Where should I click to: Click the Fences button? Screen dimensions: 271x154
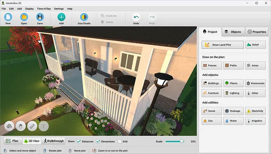point(212,66)
